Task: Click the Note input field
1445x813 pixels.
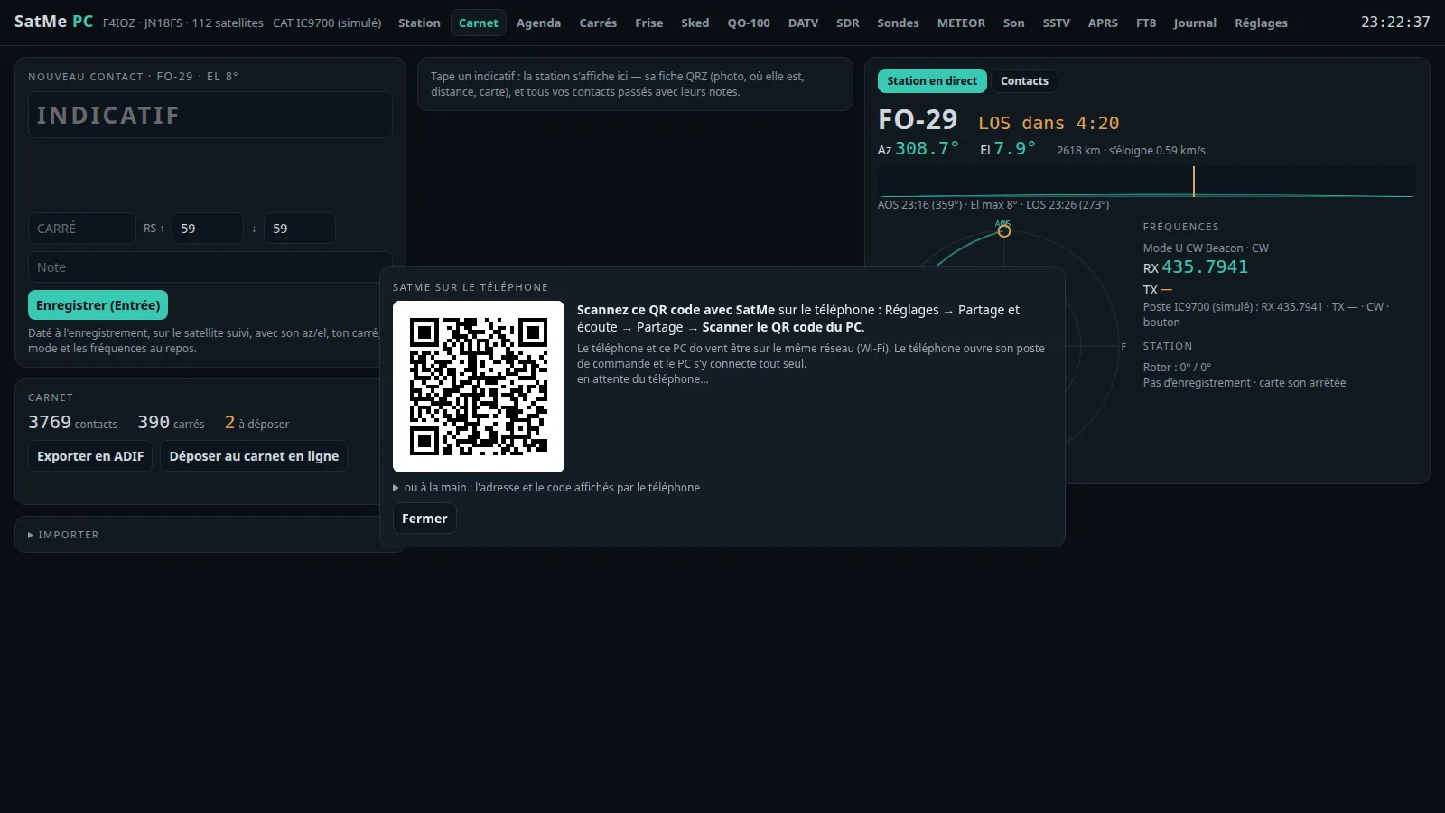Action: (x=210, y=267)
